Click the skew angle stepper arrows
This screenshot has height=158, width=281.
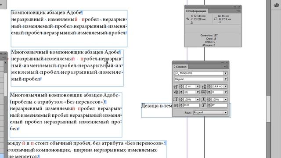point(209,105)
